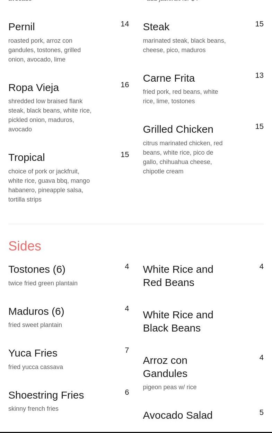This screenshot has width=272, height=433.
Task: Click the Steak menu item title
Action: [x=156, y=27]
